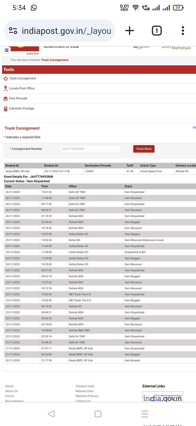Click the Home breadcrumb link

(33, 60)
